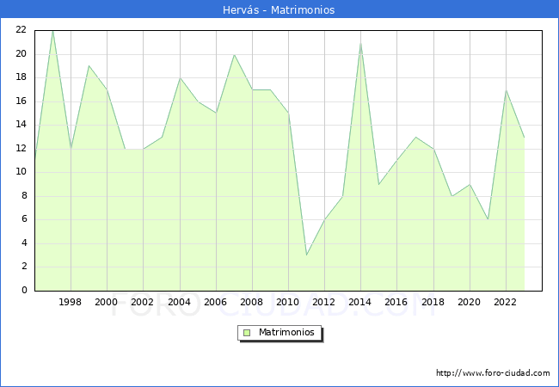
Task: Select the 1999 data point at 19
Action: [x=89, y=66]
